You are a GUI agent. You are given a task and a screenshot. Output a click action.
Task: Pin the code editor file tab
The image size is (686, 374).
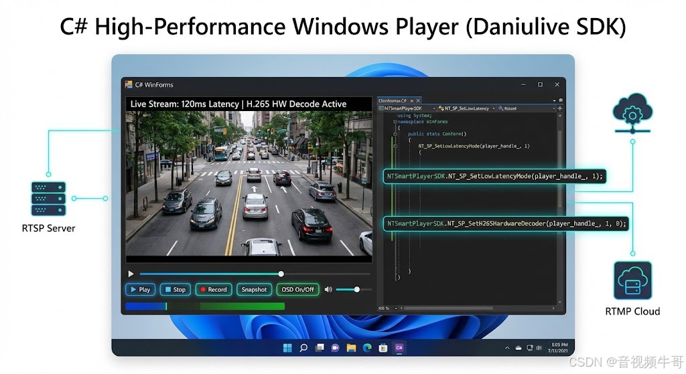pos(412,100)
